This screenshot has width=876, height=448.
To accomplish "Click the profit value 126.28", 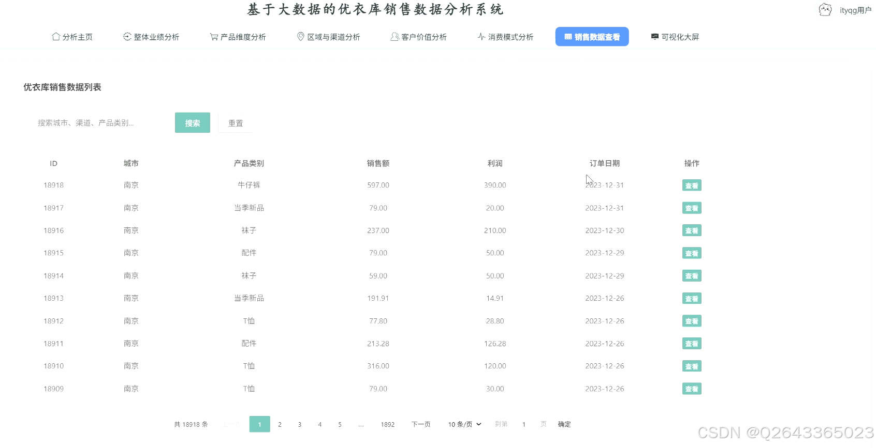I will (x=495, y=344).
